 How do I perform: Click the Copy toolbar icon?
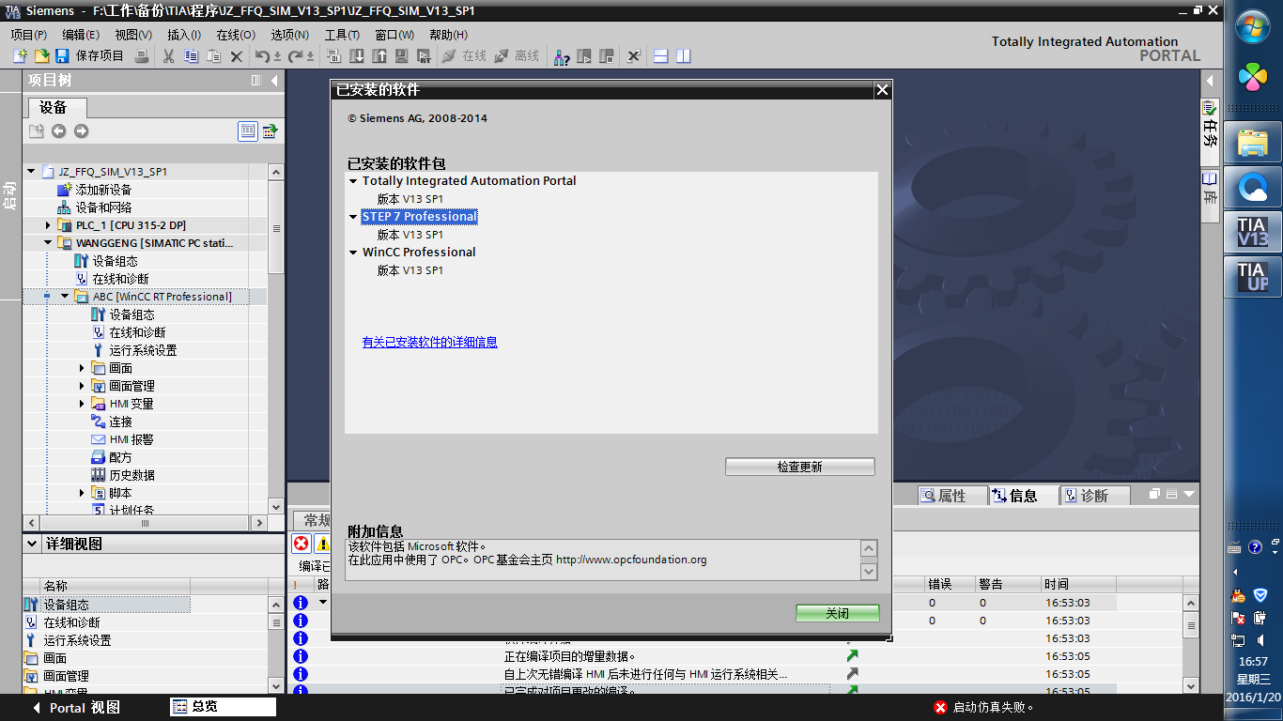coord(191,56)
